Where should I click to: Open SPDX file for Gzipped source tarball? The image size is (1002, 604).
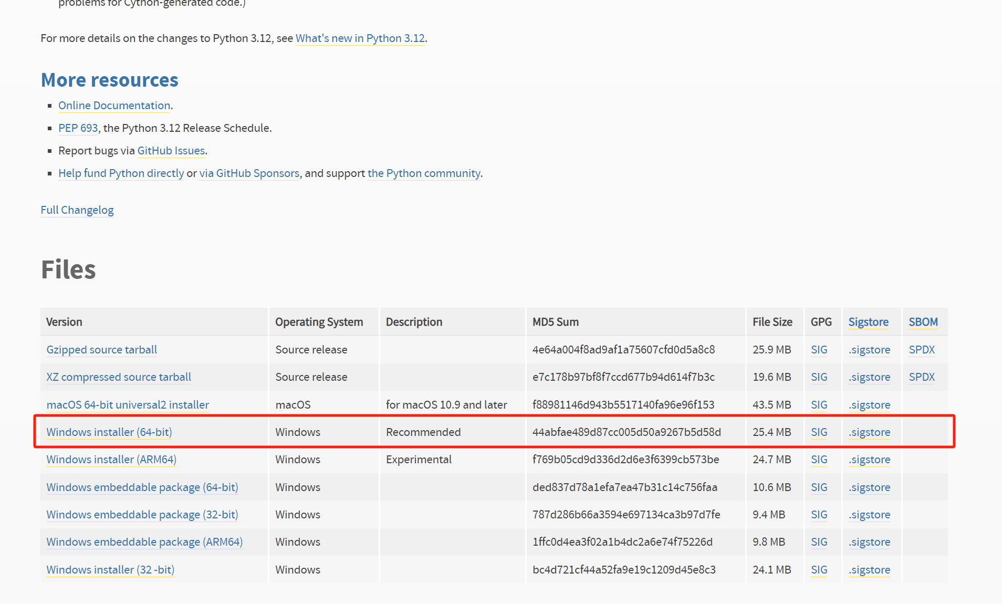pos(922,350)
